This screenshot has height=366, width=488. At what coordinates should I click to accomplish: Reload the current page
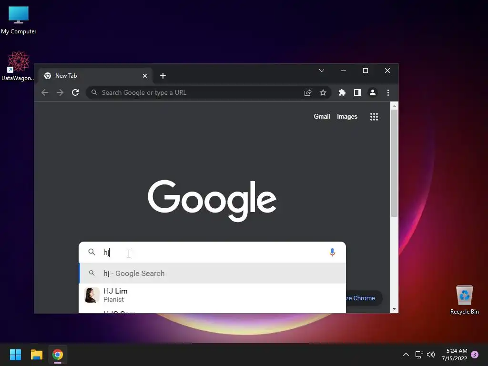click(x=75, y=92)
